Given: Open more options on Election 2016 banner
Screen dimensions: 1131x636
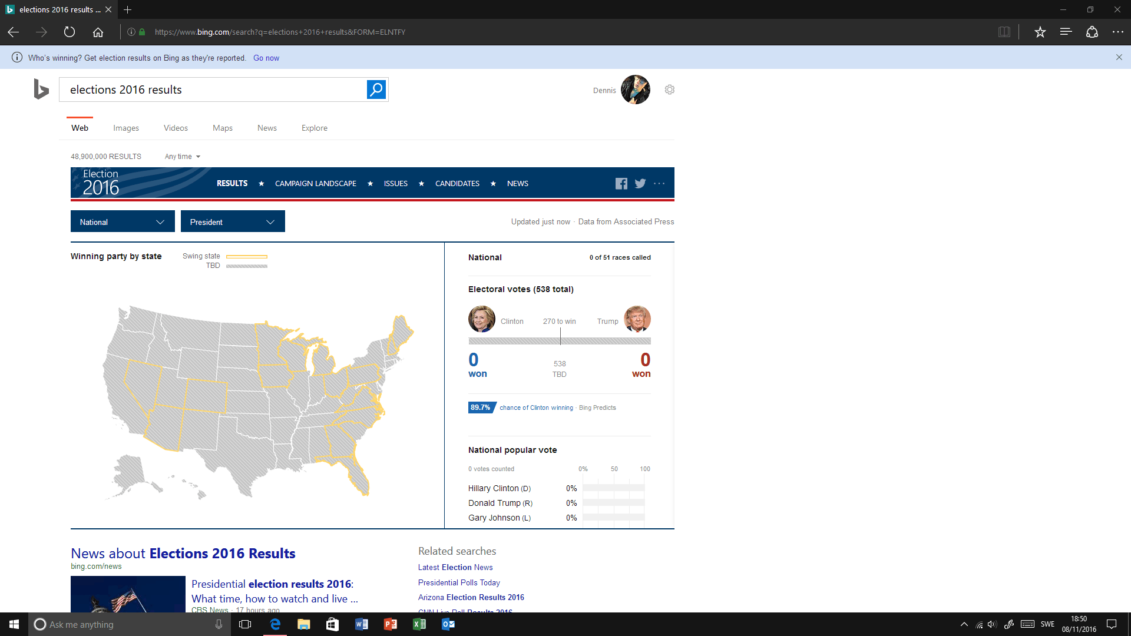Looking at the screenshot, I should point(659,184).
